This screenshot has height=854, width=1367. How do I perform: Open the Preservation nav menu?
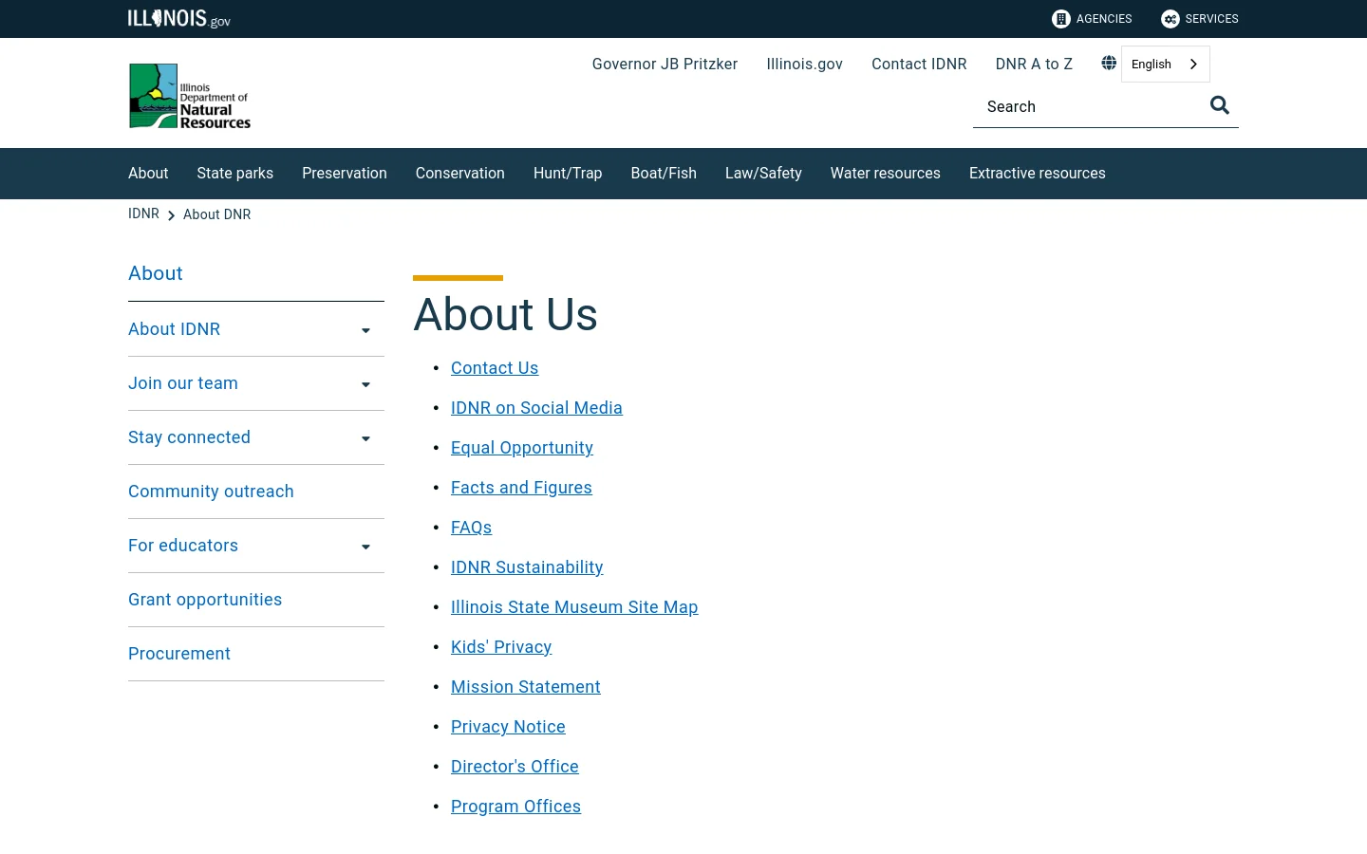pos(345,173)
